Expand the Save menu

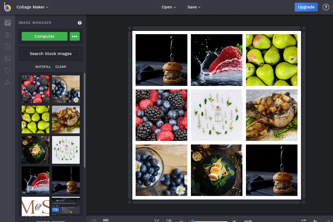[x=194, y=7]
